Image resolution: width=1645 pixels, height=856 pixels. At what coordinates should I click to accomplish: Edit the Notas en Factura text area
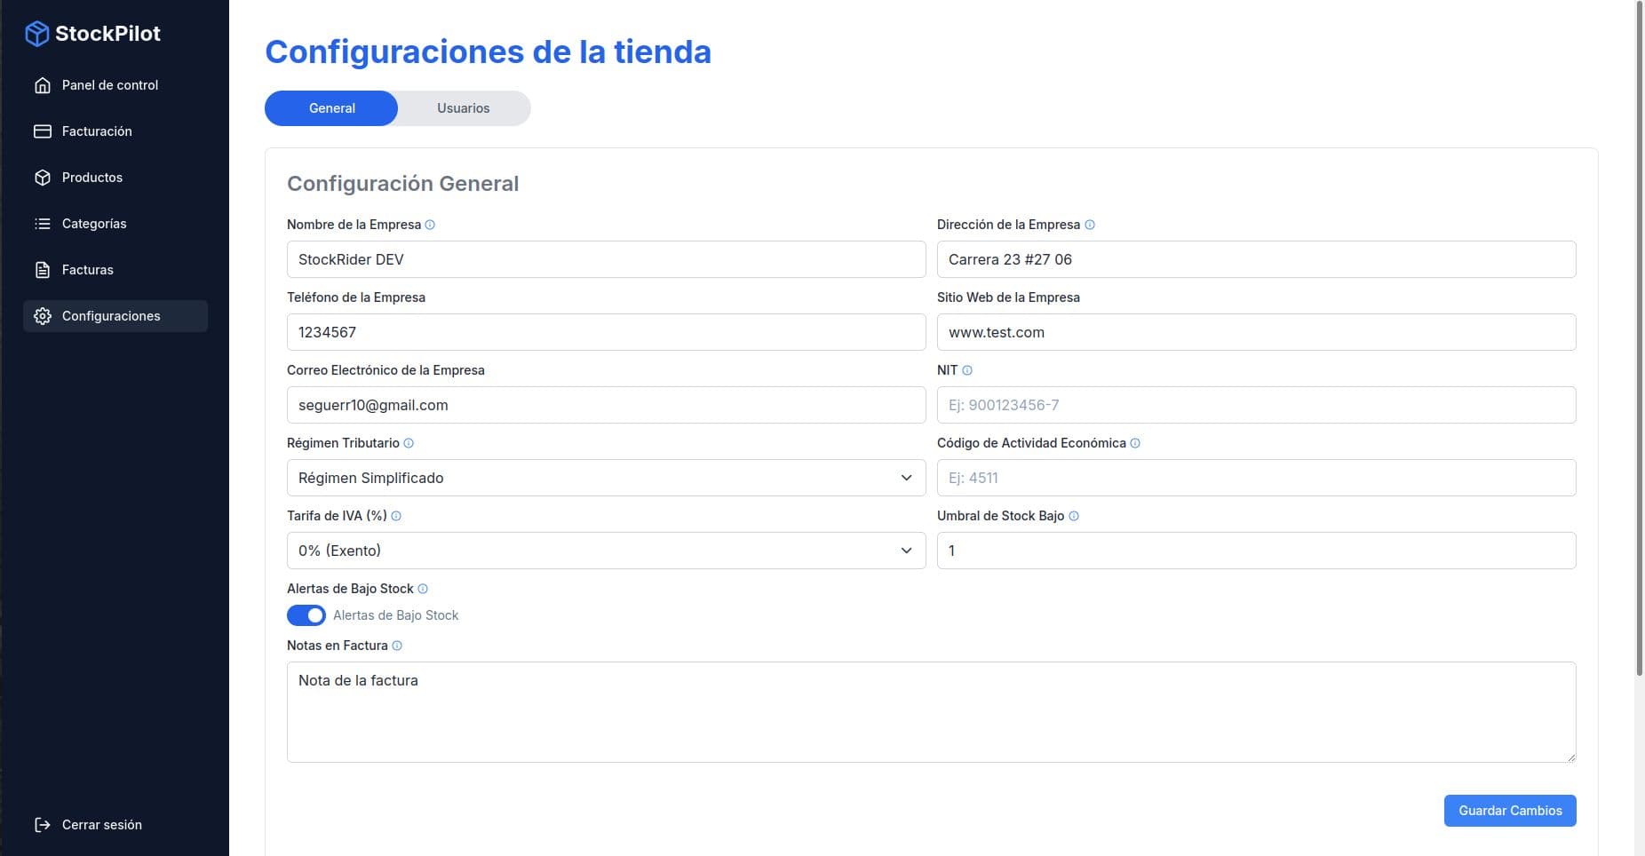[931, 710]
